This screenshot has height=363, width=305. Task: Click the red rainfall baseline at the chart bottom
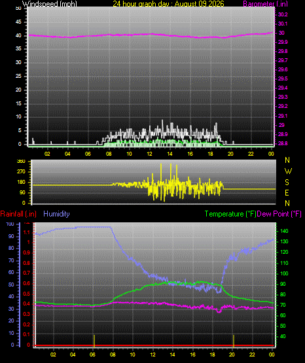(154, 345)
